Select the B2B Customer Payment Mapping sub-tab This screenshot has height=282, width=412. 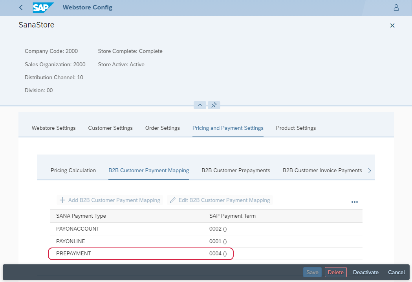[149, 171]
